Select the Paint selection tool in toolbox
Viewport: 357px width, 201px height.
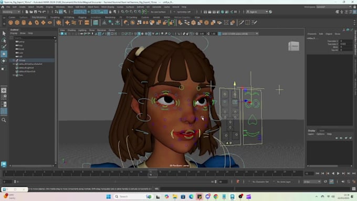pos(4,47)
